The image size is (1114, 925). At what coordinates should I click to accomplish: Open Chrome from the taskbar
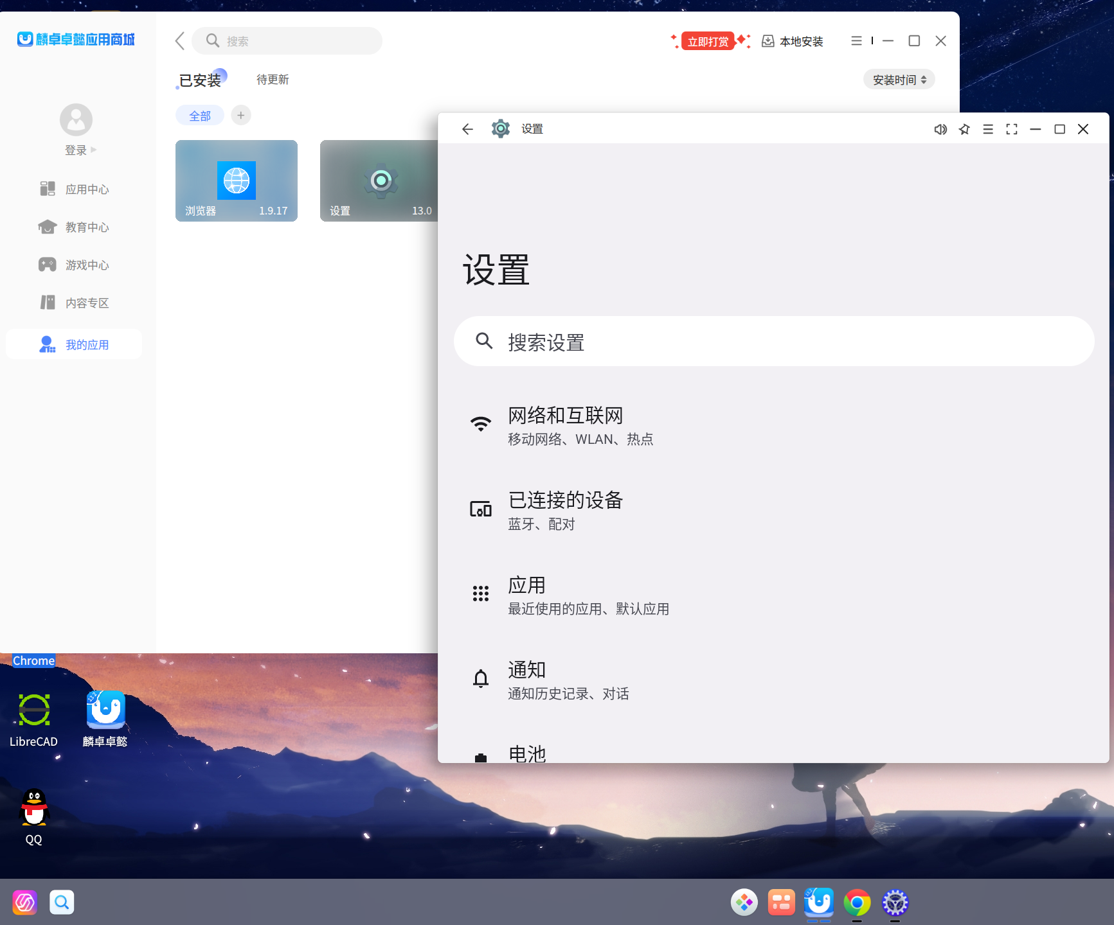(857, 903)
